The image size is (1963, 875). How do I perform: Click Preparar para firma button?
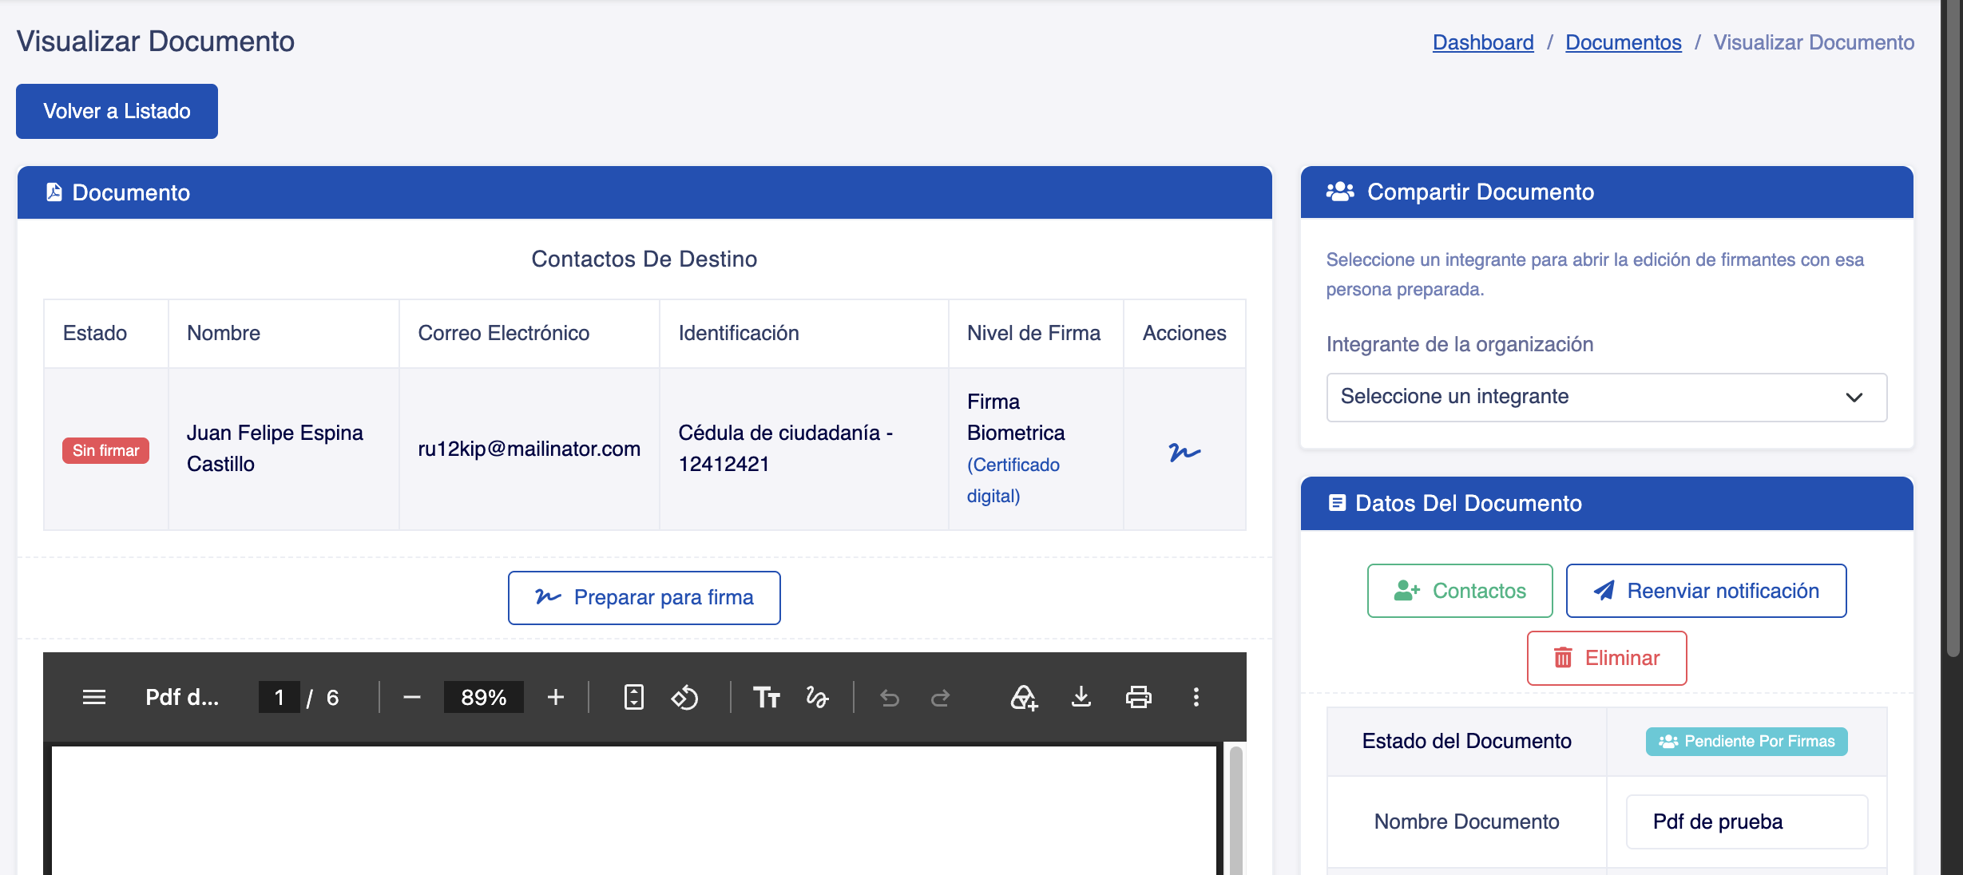coord(644,597)
